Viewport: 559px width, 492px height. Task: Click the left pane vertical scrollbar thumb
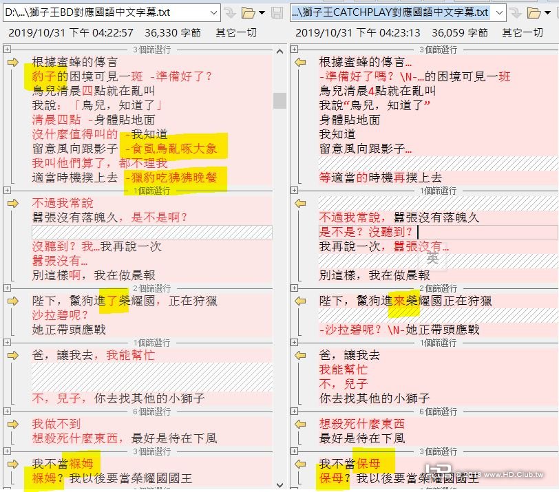[280, 101]
